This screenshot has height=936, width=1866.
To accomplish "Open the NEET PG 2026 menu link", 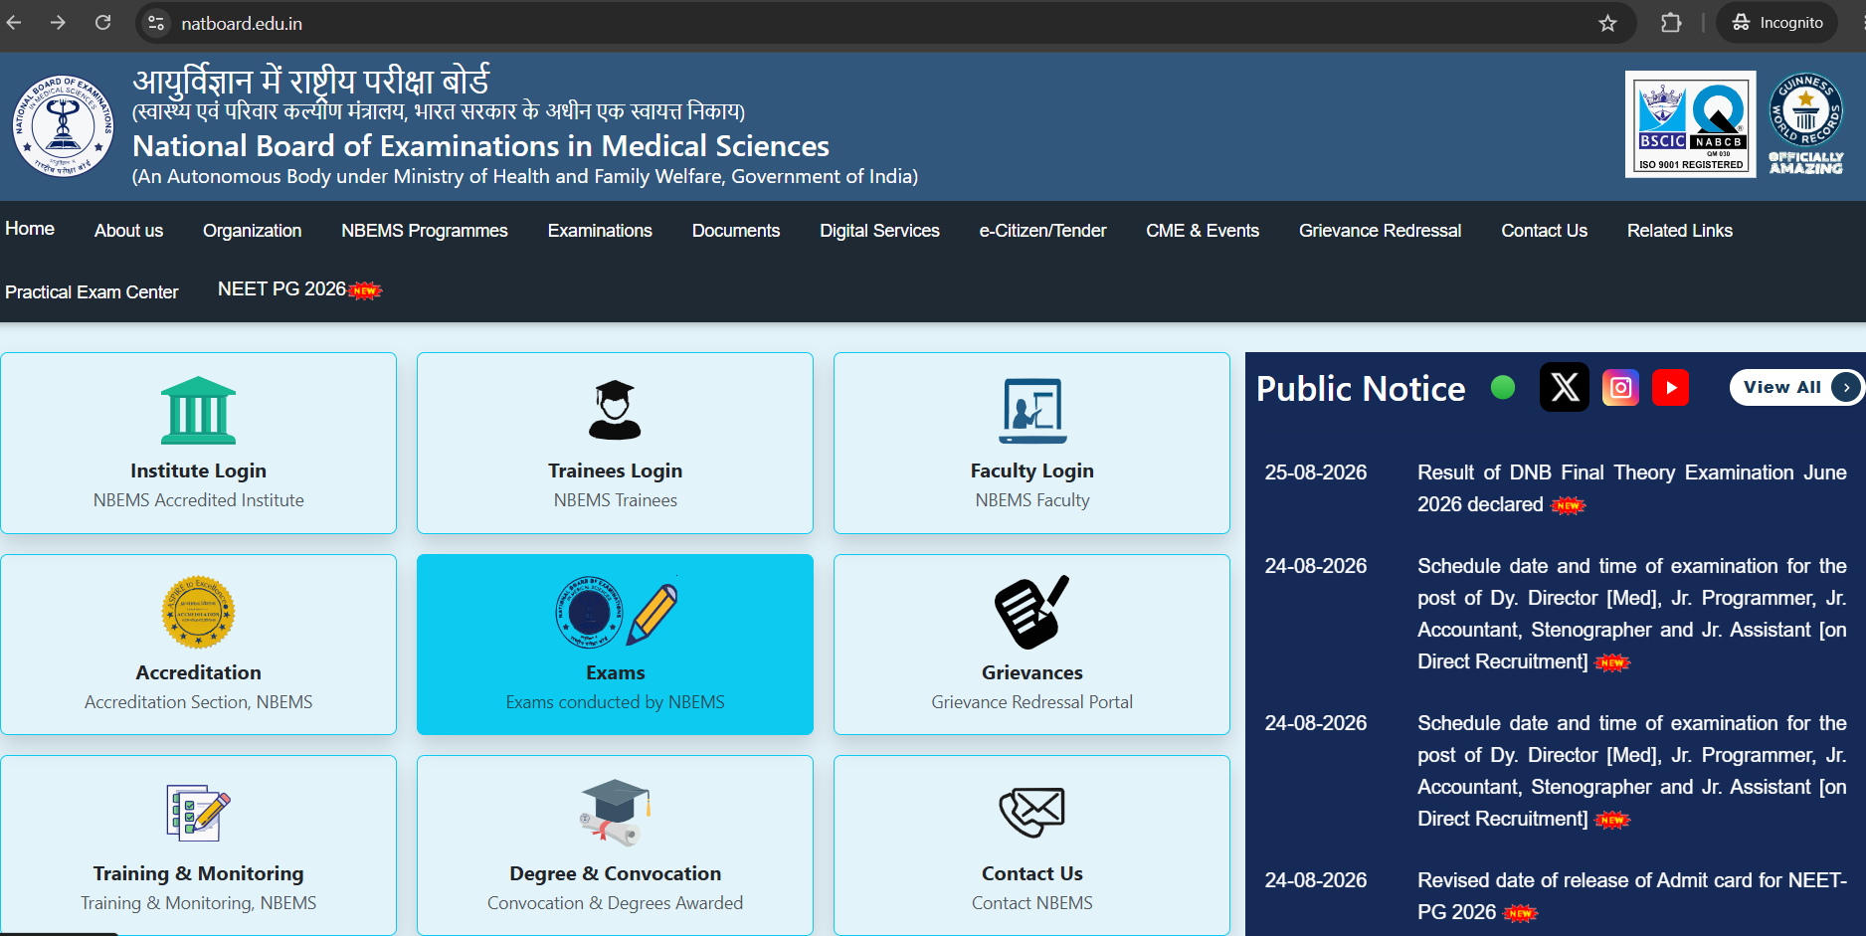I will click(281, 289).
